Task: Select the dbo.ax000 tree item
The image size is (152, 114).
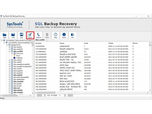Action: pos(18,69)
